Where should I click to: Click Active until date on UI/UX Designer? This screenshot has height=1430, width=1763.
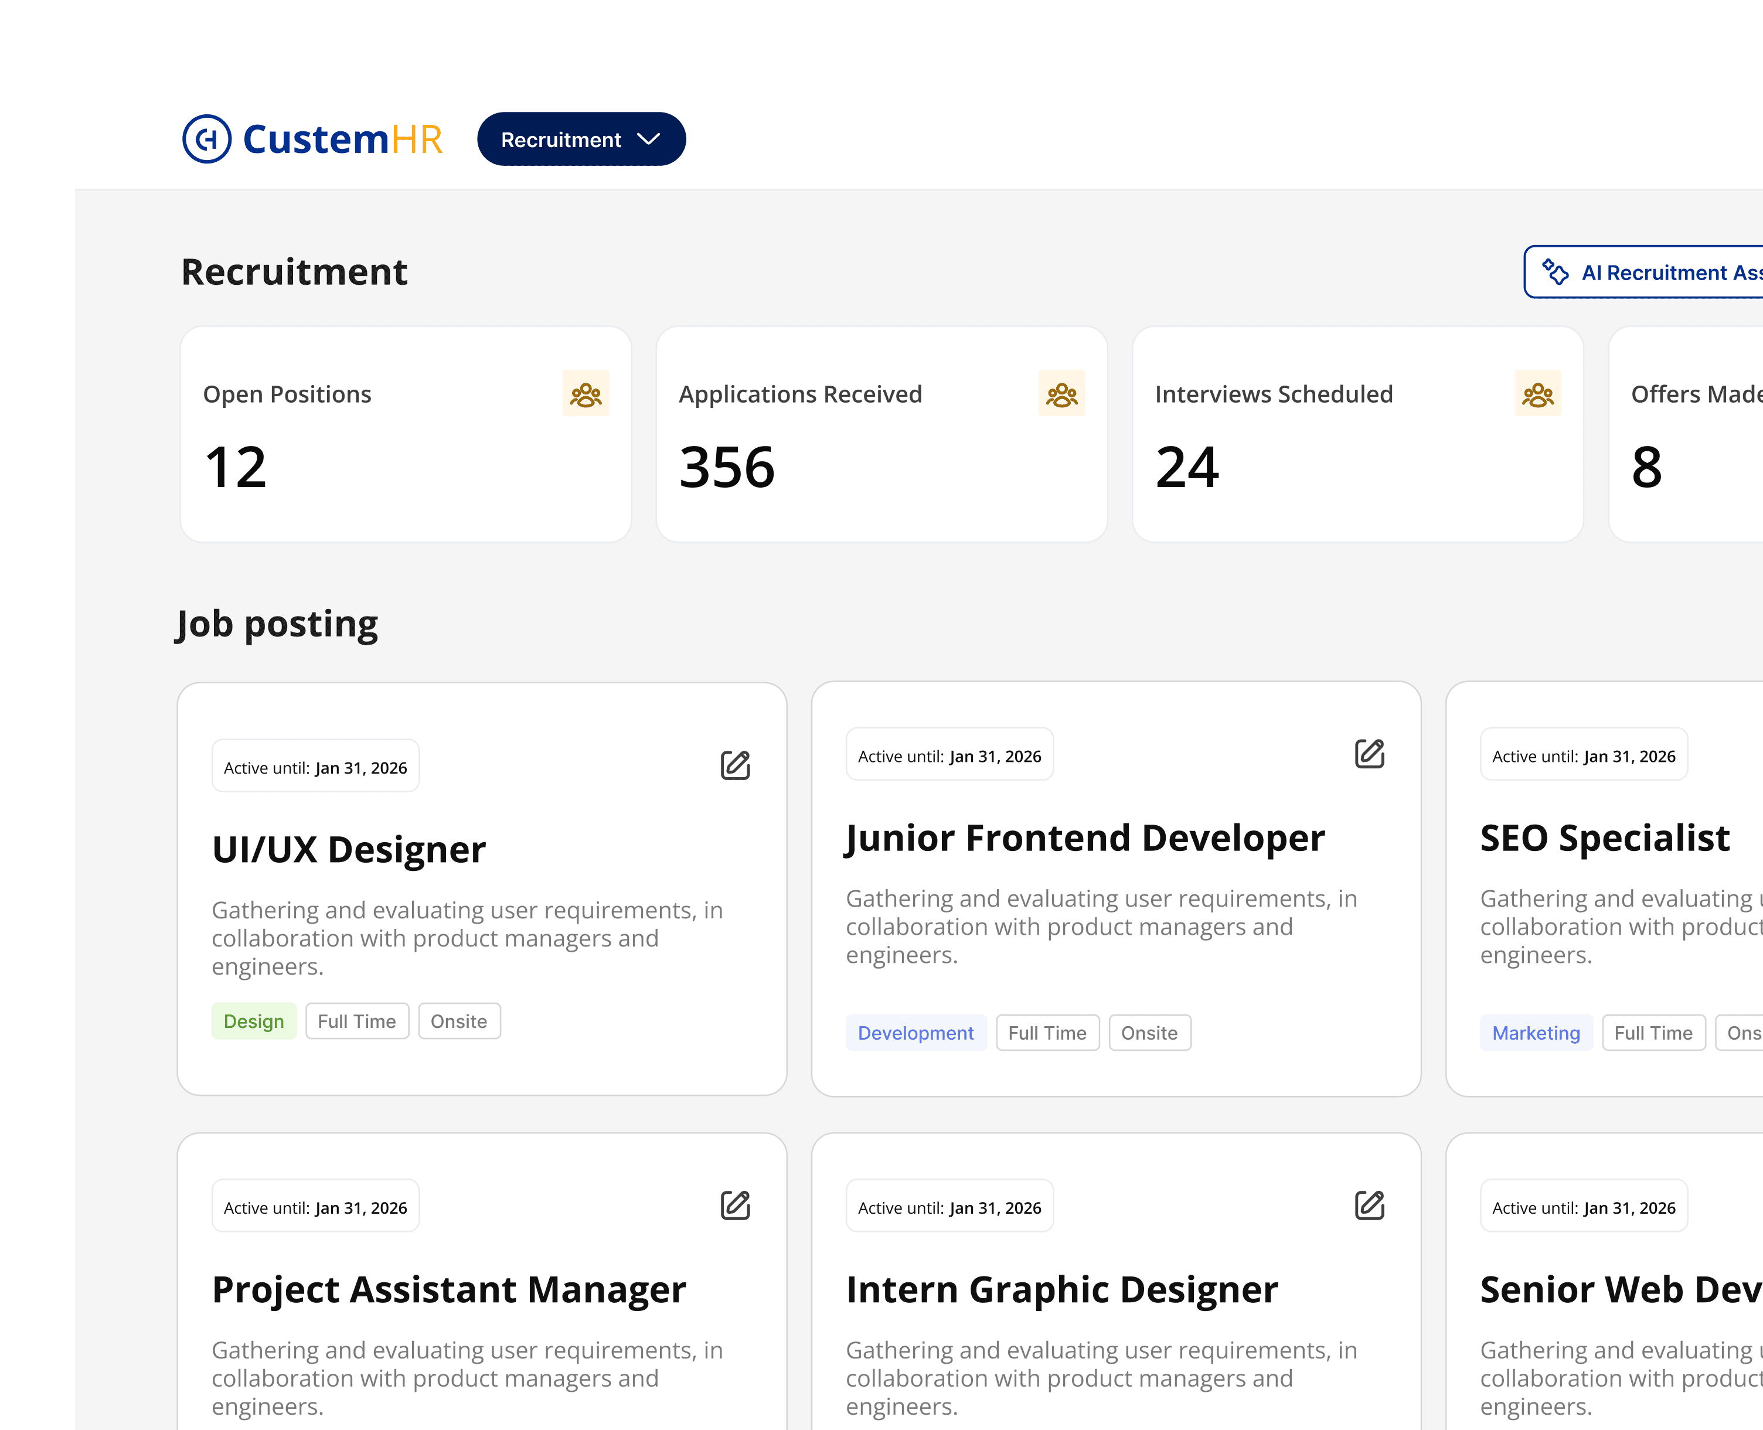click(315, 767)
